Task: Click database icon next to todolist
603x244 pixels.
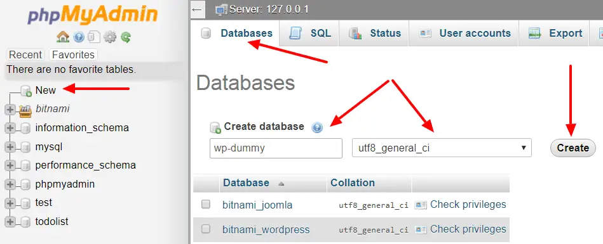Action: 25,222
